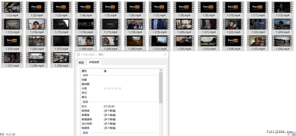Select the 帧高度 property row
296x136 pixels.
tap(119, 115)
